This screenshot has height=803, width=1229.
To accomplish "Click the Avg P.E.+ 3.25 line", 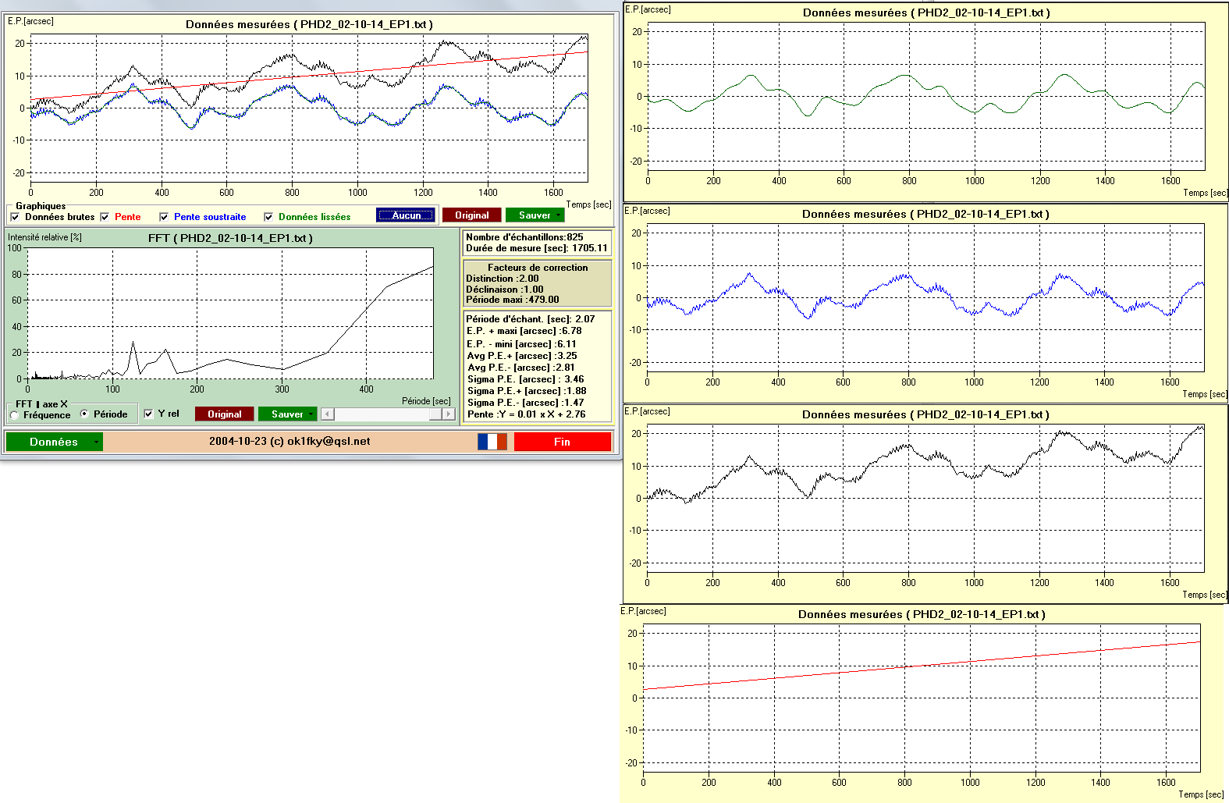I will [522, 356].
